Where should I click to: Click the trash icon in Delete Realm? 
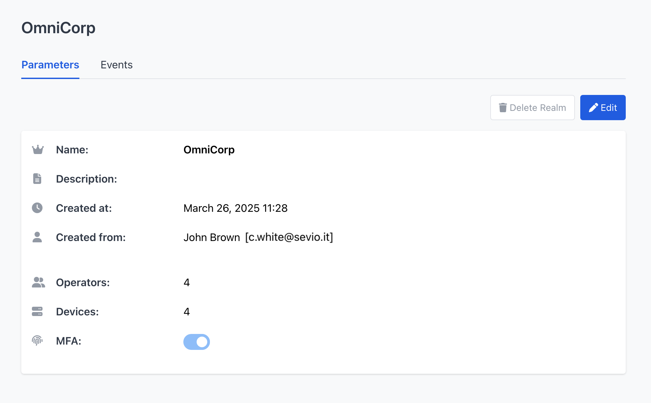pos(503,108)
